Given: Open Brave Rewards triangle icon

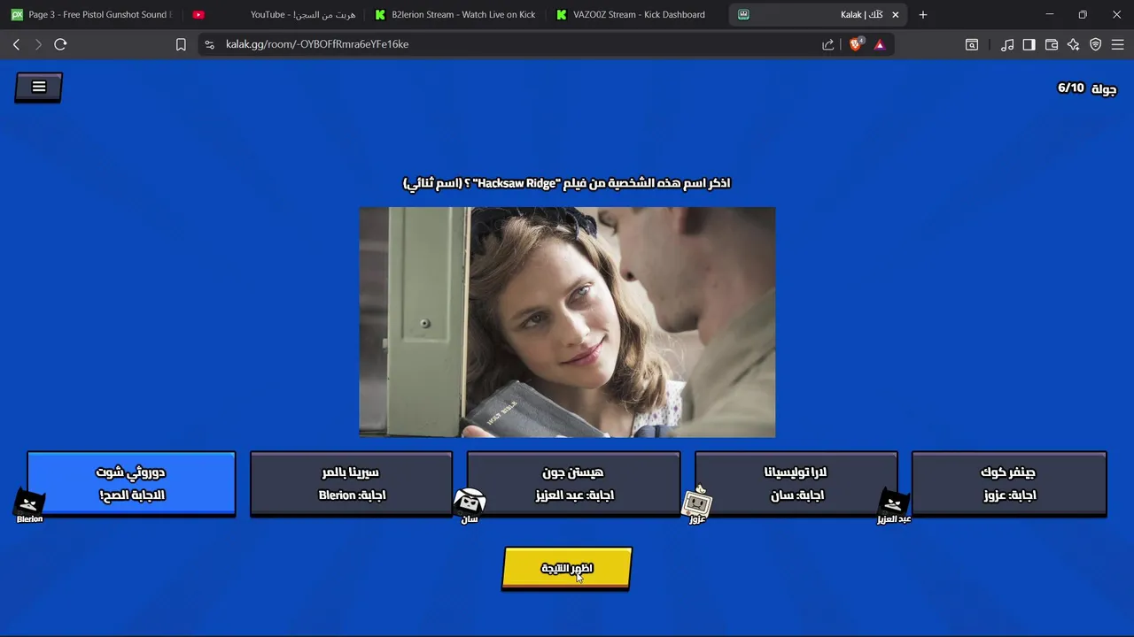Looking at the screenshot, I should click(x=880, y=44).
